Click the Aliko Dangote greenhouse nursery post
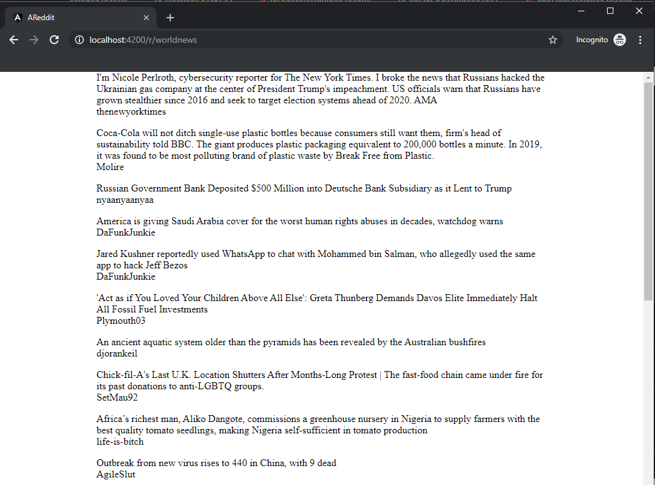The width and height of the screenshot is (655, 485). [318, 425]
